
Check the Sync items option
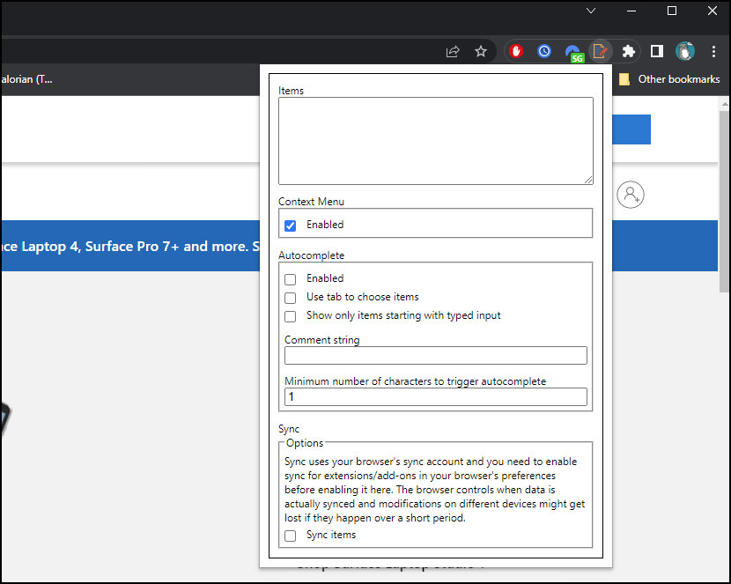coord(290,536)
